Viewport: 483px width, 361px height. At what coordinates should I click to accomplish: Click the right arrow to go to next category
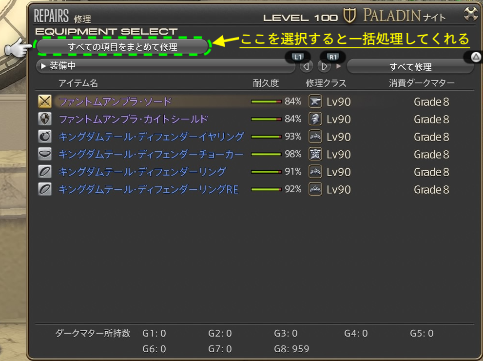324,66
